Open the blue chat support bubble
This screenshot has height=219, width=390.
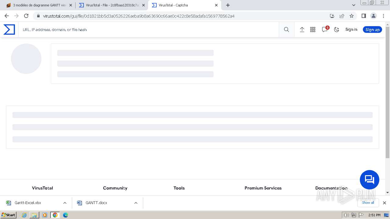pyautogui.click(x=370, y=179)
